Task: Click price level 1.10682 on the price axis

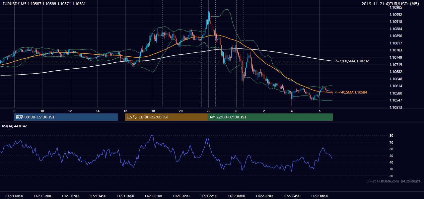Action: (x=395, y=72)
